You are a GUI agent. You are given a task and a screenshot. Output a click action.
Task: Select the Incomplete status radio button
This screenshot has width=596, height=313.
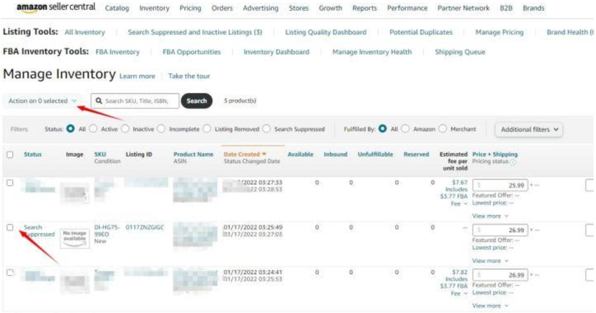click(161, 129)
